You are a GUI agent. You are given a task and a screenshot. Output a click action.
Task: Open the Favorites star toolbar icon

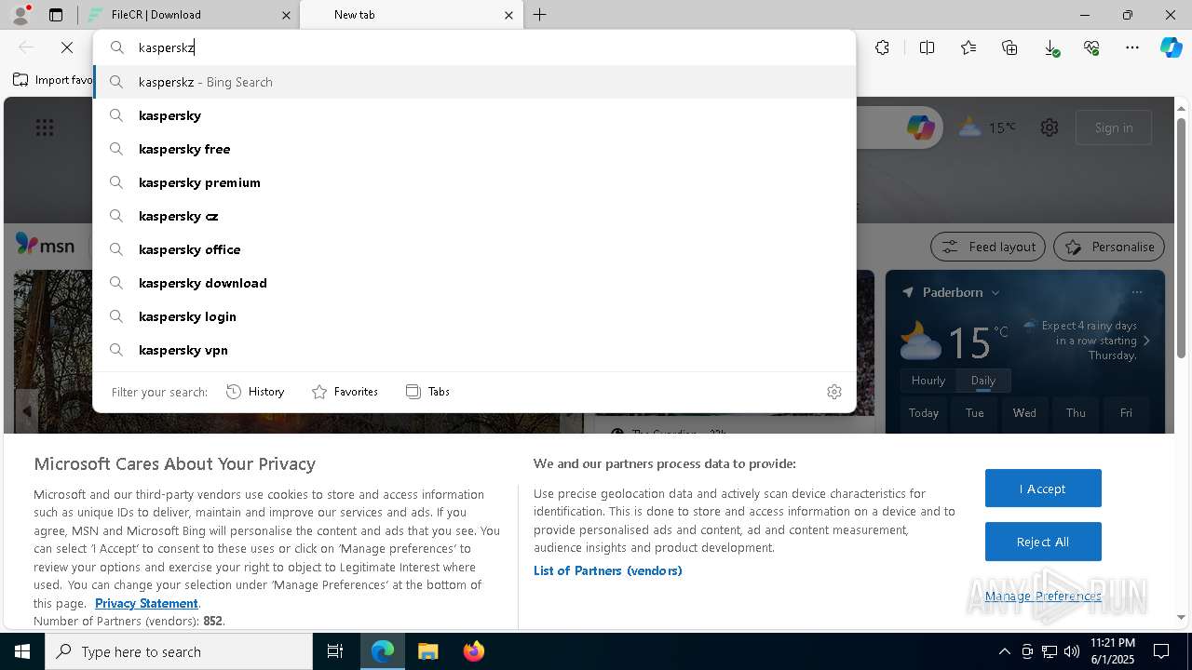click(x=968, y=47)
